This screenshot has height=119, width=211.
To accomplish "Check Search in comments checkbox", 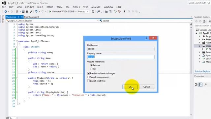I will coord(88,77).
